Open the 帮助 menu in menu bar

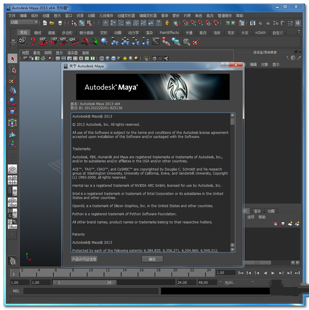click(x=240, y=16)
